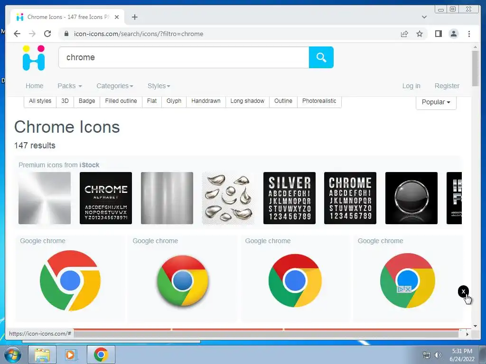Close the ad via the small AdChoices X
This screenshot has height=364, width=486.
(x=408, y=290)
